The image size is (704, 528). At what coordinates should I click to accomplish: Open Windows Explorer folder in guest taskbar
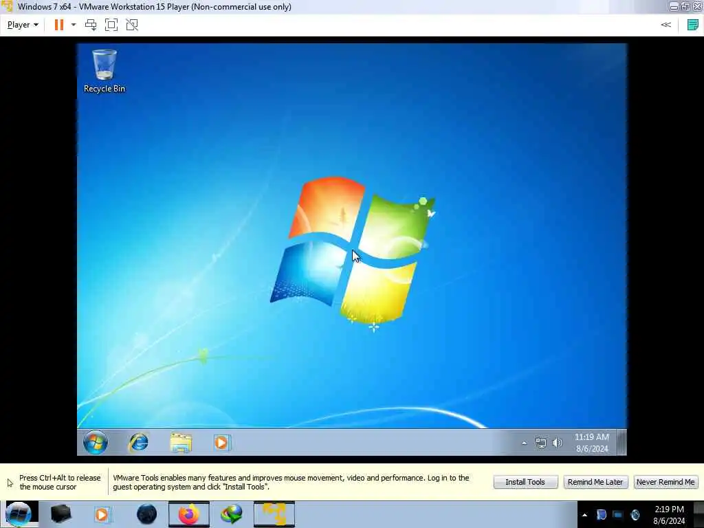[x=181, y=443]
